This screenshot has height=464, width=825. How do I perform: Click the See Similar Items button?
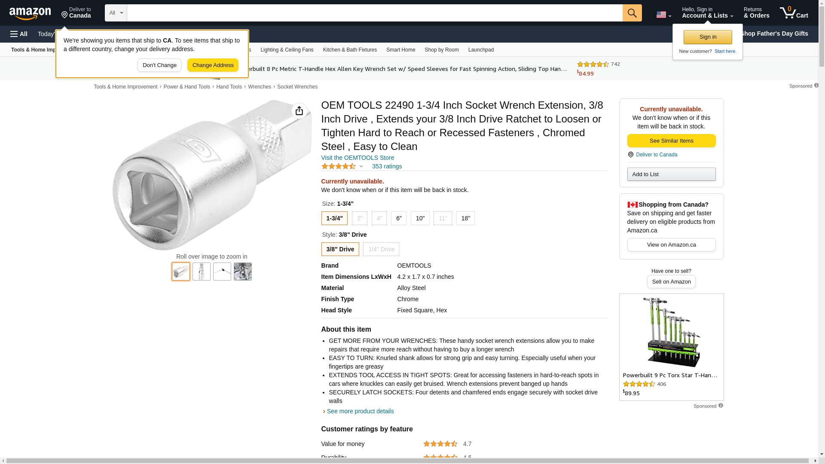[671, 141]
